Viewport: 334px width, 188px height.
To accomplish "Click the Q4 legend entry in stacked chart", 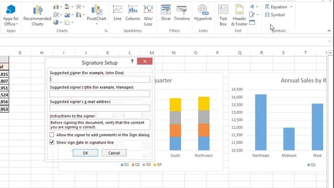I will click(x=158, y=164).
